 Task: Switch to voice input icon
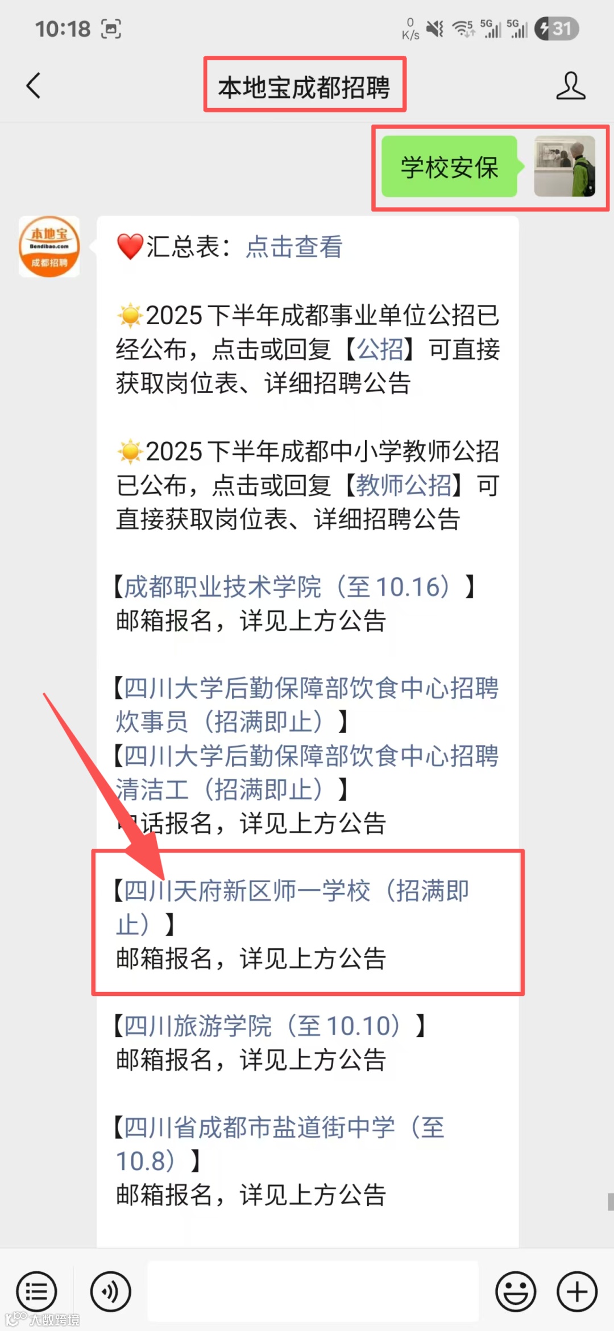click(x=110, y=1292)
